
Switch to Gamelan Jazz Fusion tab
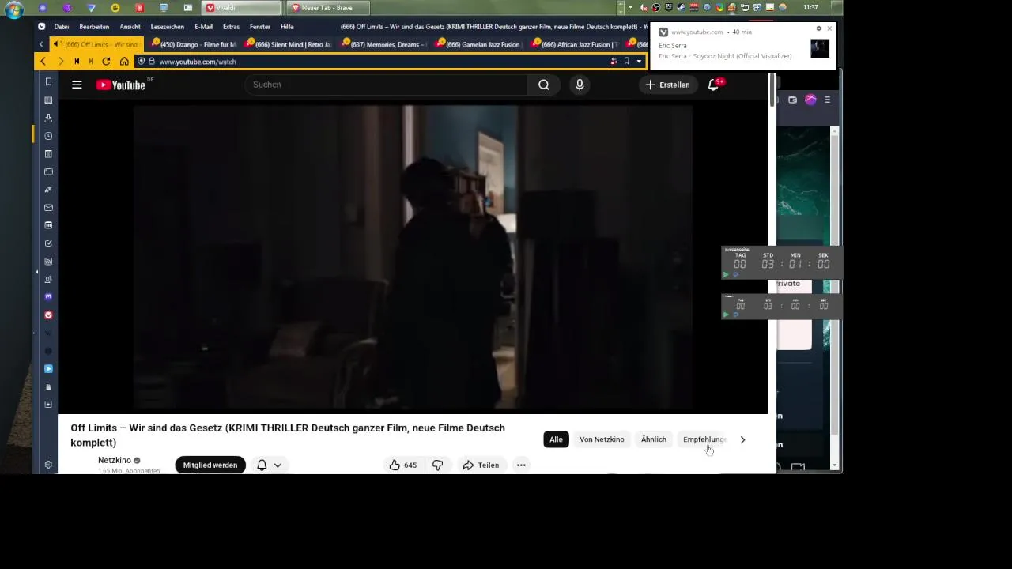coord(480,44)
